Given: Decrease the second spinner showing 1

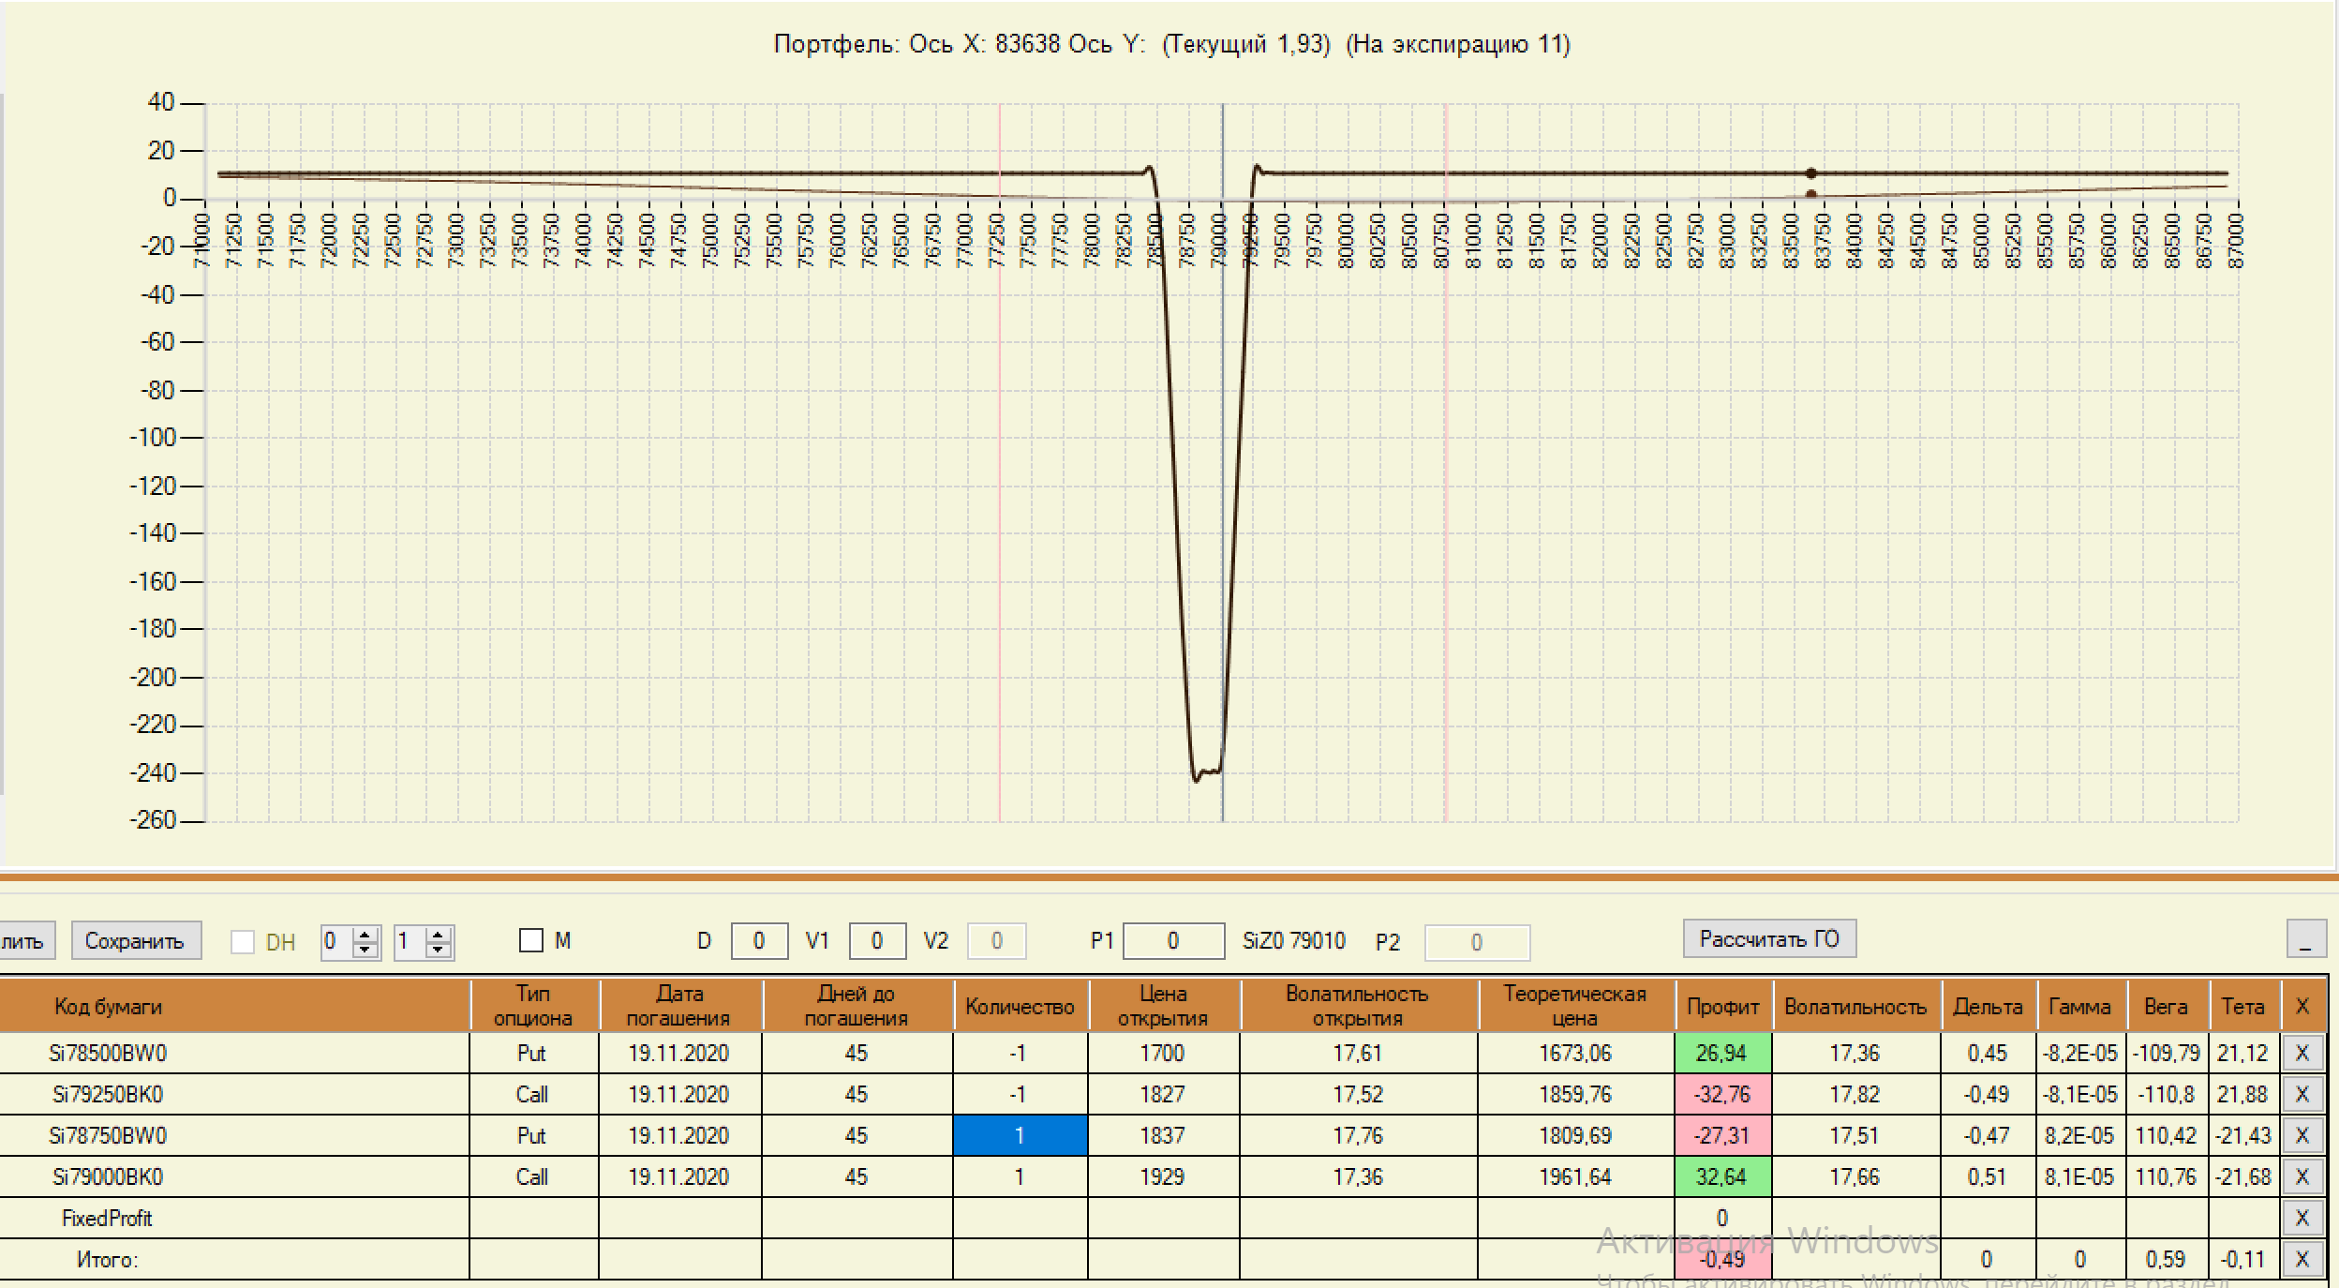Looking at the screenshot, I should [x=438, y=950].
